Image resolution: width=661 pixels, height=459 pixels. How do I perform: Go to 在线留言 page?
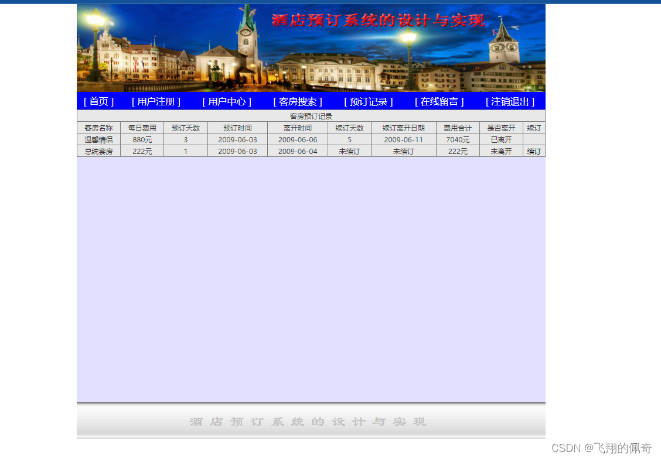(x=439, y=101)
